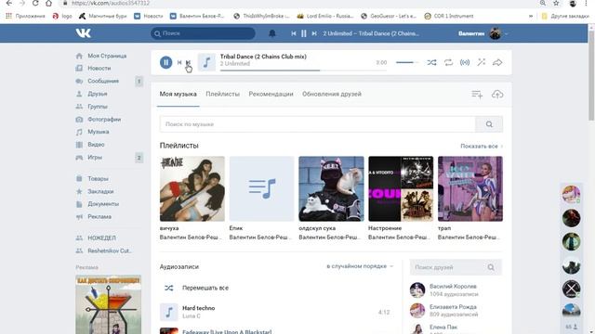Viewport: 595px width, 334px height.
Task: Open Друзья in sidebar
Action: pyautogui.click(x=98, y=94)
